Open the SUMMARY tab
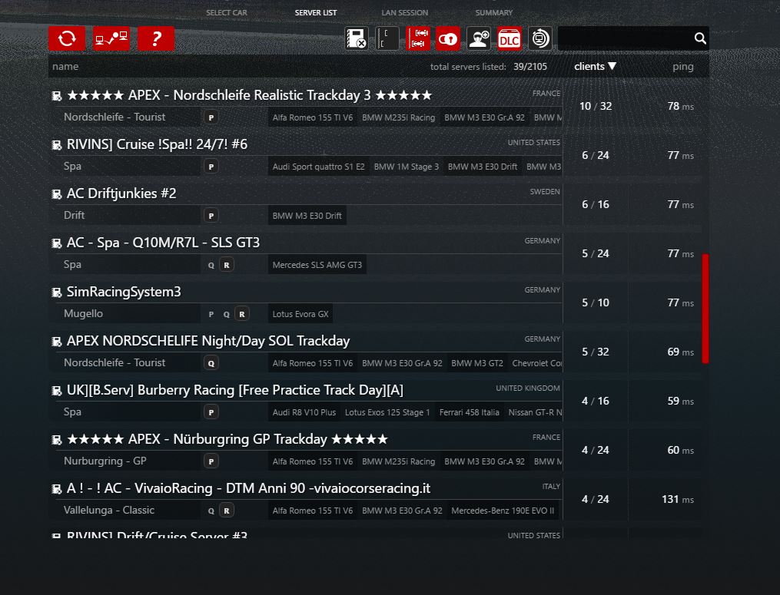 coord(493,12)
